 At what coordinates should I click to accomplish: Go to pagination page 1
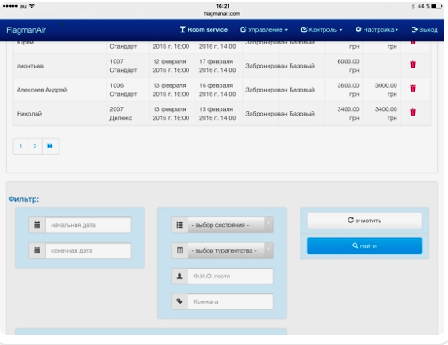coord(20,146)
